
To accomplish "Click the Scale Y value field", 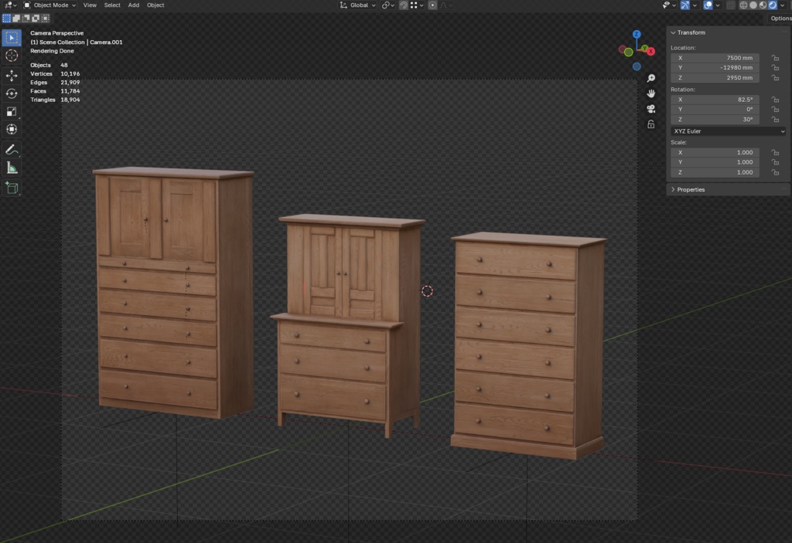I will click(715, 162).
